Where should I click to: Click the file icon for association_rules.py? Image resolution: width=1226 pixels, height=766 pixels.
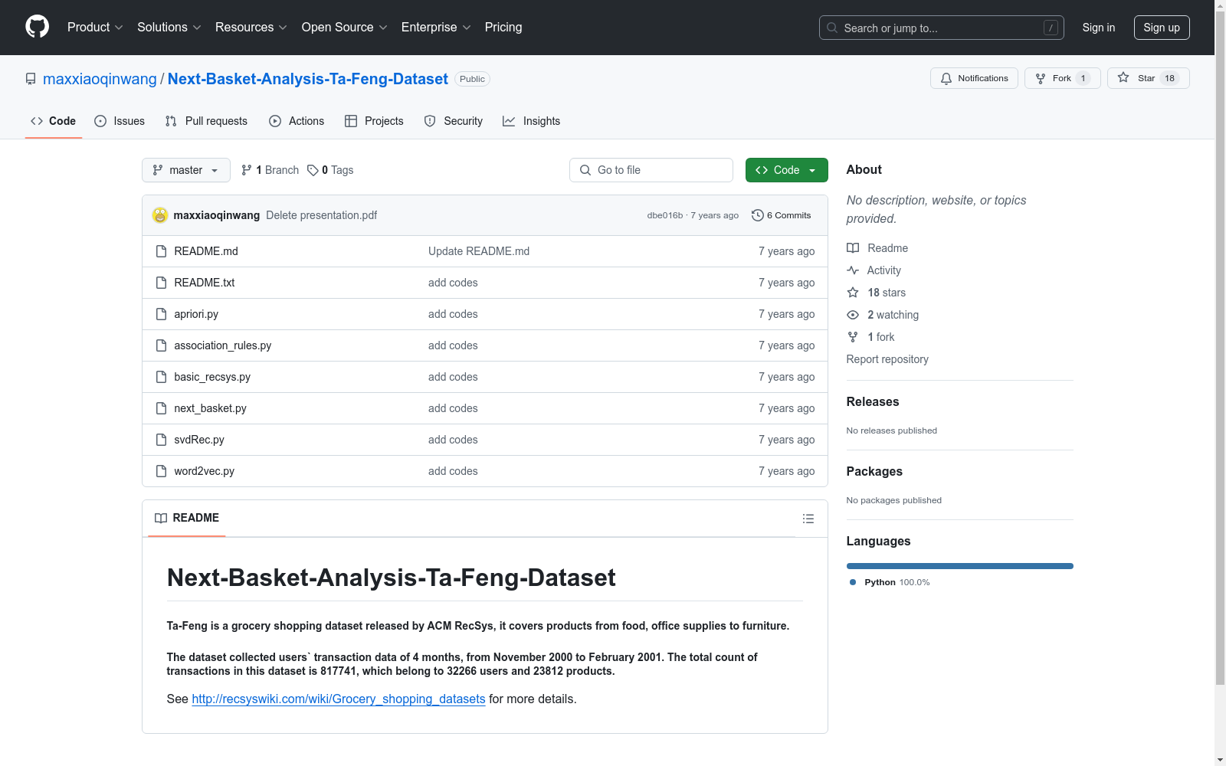click(x=161, y=345)
